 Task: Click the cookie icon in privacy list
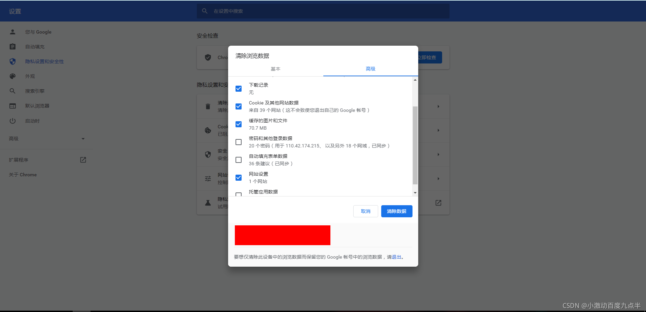(x=208, y=130)
